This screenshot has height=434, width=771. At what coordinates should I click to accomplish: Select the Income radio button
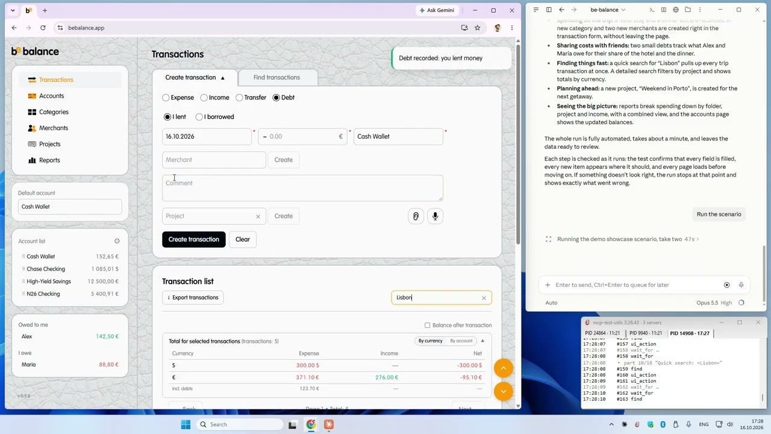204,98
